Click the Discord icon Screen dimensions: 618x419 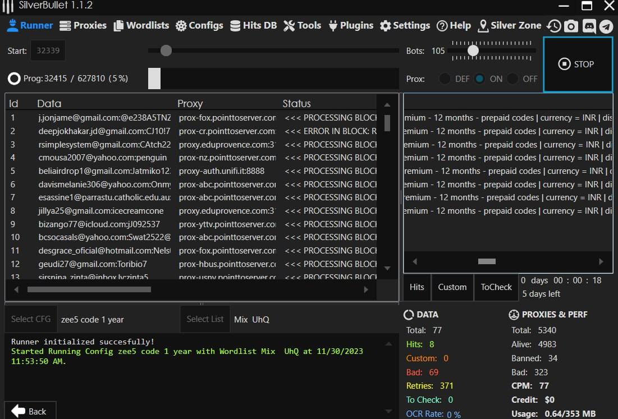(x=589, y=26)
